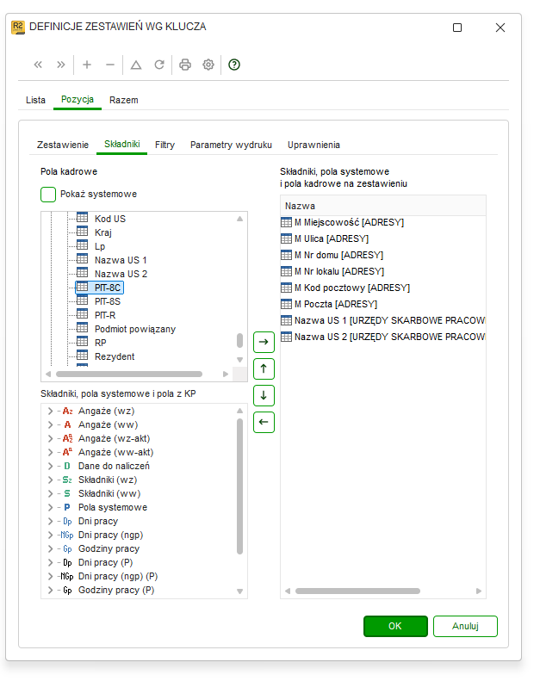Click right list horizontal scrollbar thumb
The image size is (540, 681).
click(357, 591)
